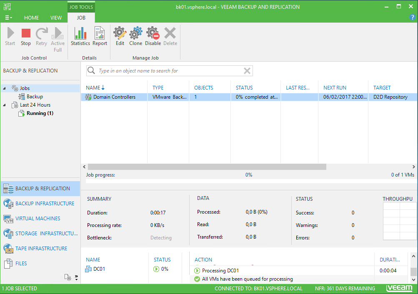The width and height of the screenshot is (418, 294).
Task: Collapse the Last 24 Hours node
Action: (x=5, y=105)
